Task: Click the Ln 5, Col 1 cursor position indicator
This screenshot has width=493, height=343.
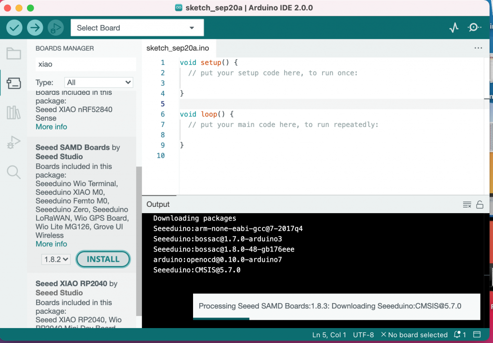Action: tap(329, 335)
